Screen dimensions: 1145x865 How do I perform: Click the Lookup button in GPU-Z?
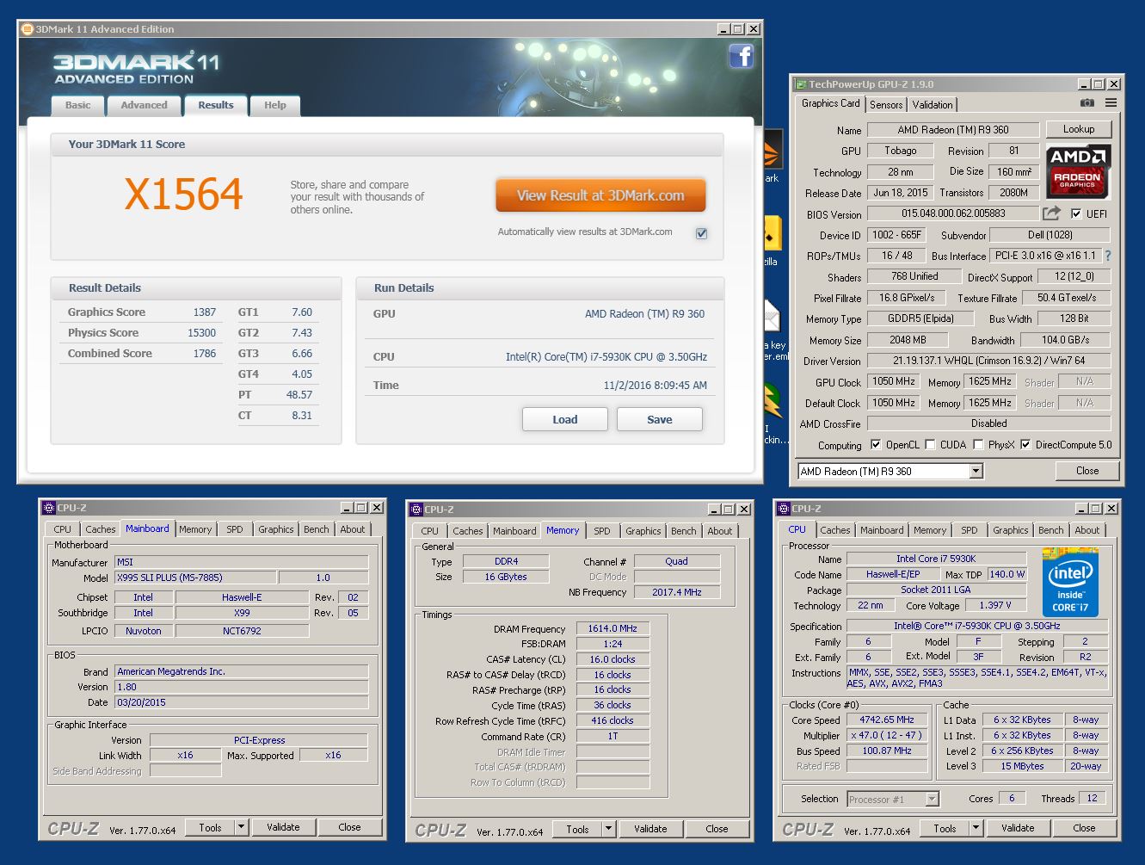click(x=1079, y=129)
